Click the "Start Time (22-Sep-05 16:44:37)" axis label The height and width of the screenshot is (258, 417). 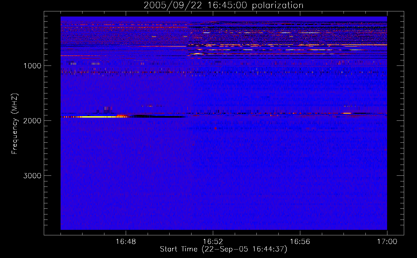pyautogui.click(x=223, y=249)
